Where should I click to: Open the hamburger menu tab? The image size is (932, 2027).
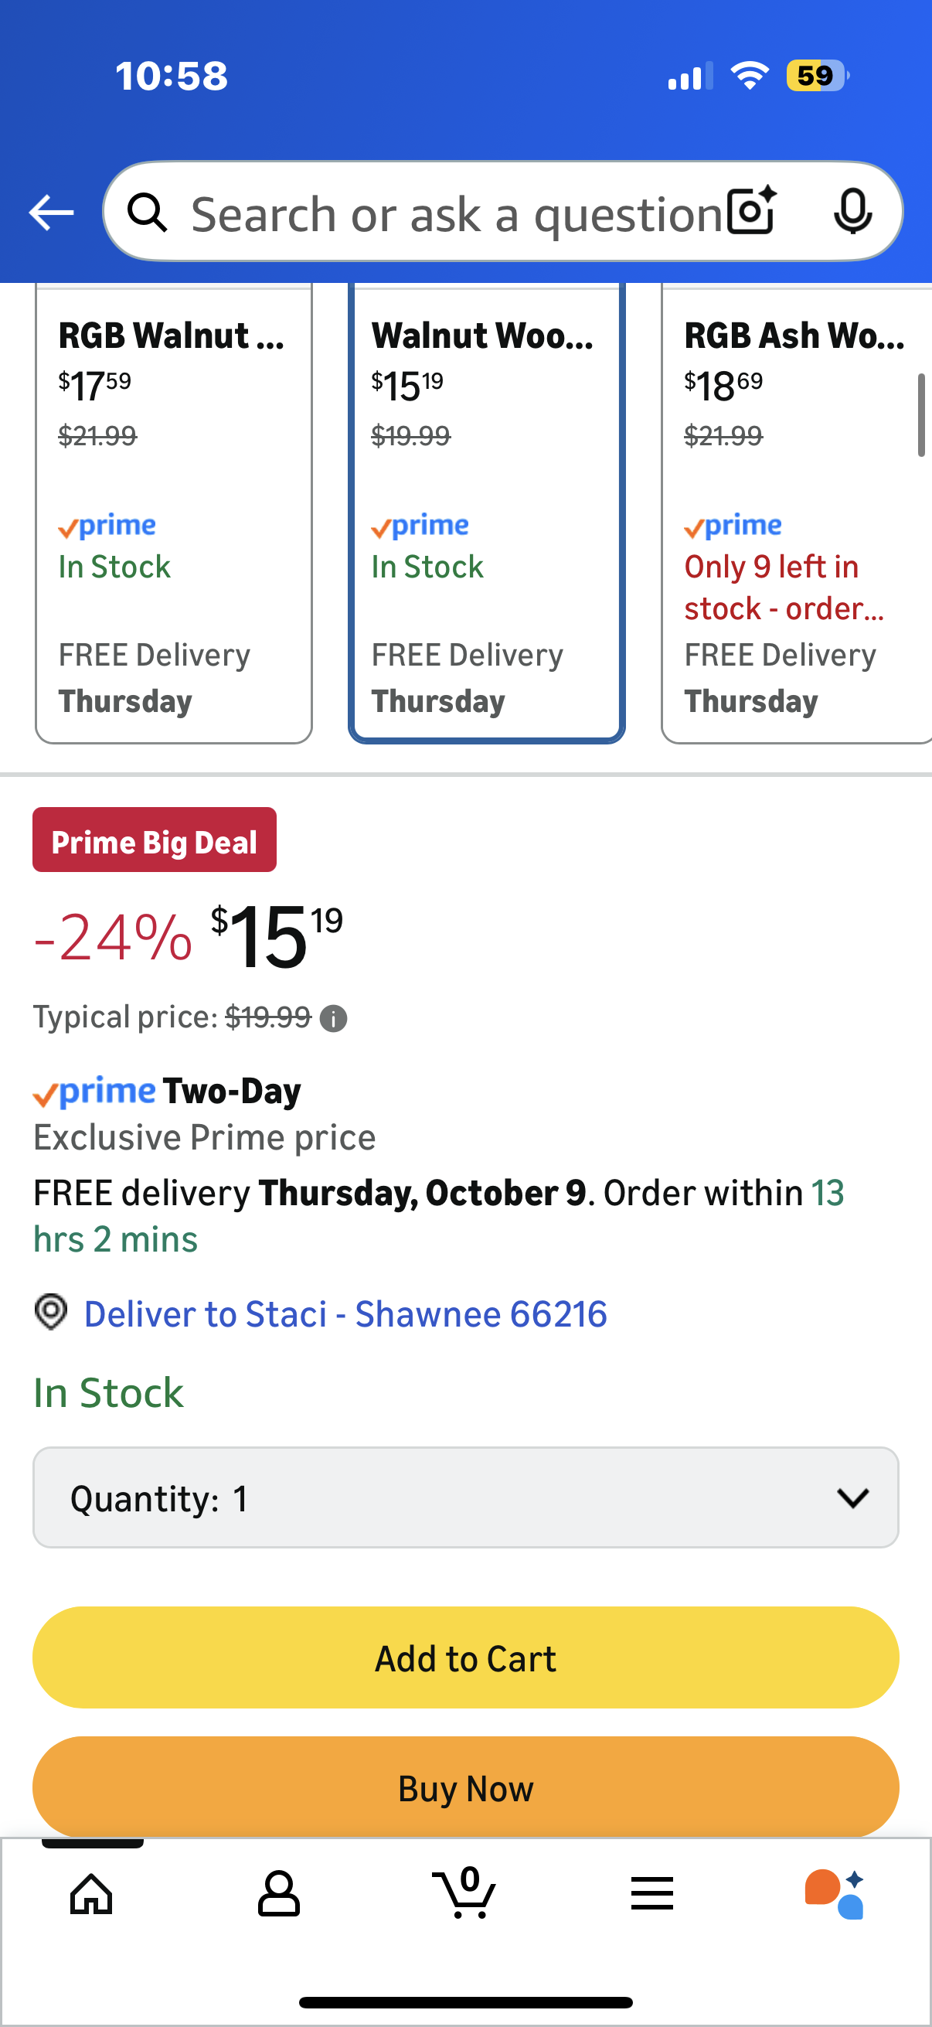tap(652, 1893)
